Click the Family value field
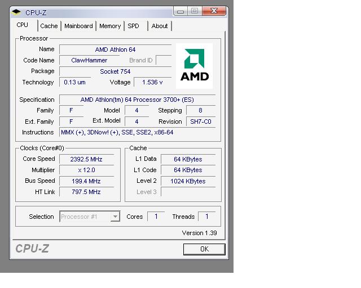 tap(71, 110)
